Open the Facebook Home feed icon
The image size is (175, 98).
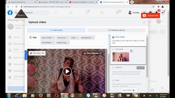(56, 13)
